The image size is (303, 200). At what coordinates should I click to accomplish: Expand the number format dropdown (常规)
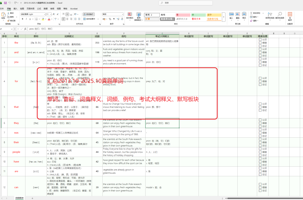(x=123, y=14)
